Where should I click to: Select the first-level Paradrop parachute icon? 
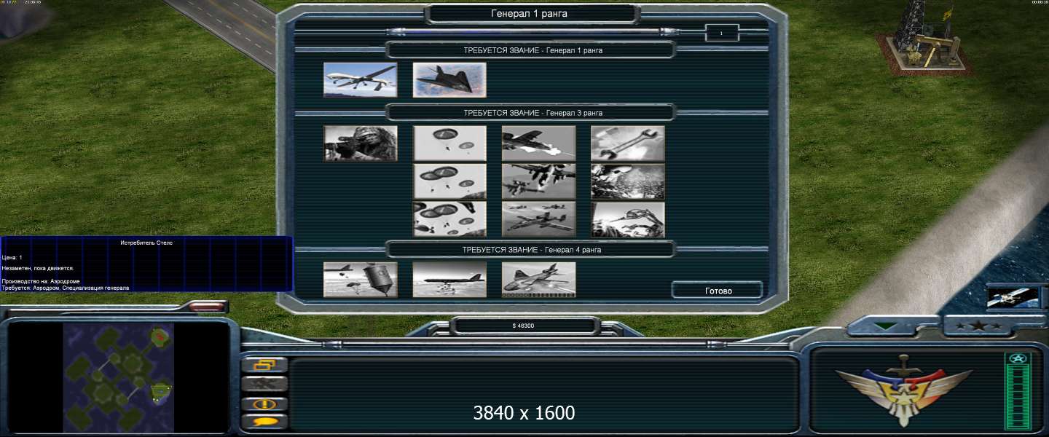(449, 143)
